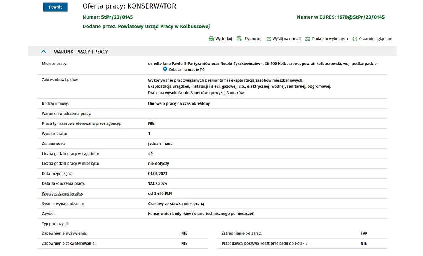The height and width of the screenshot is (256, 423).
Task: Click weekly hours value 40
Action: pyautogui.click(x=150, y=154)
